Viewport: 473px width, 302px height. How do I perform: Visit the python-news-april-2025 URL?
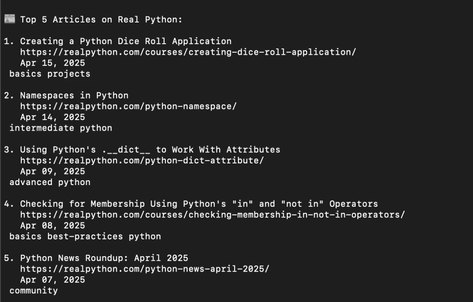pos(145,269)
